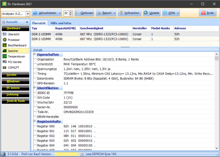Click the Ende button

click(207, 13)
